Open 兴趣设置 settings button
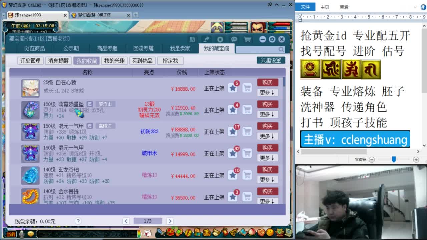The image size is (427, 240). pos(271,60)
